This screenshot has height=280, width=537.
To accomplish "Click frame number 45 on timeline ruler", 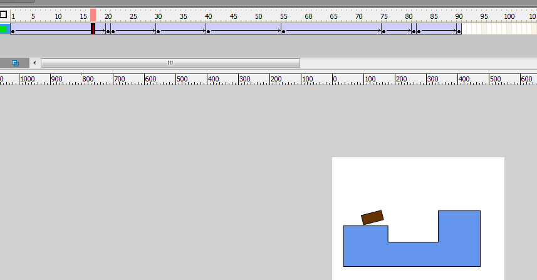I will point(233,16).
